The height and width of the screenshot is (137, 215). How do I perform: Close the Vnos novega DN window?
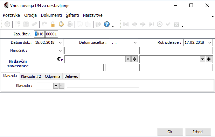point(207,6)
